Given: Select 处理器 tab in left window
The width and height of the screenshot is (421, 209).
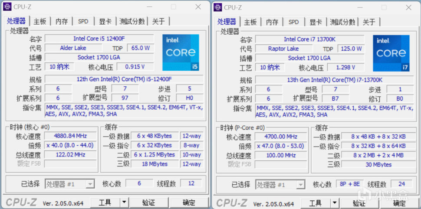Looking at the screenshot, I should coord(16,21).
